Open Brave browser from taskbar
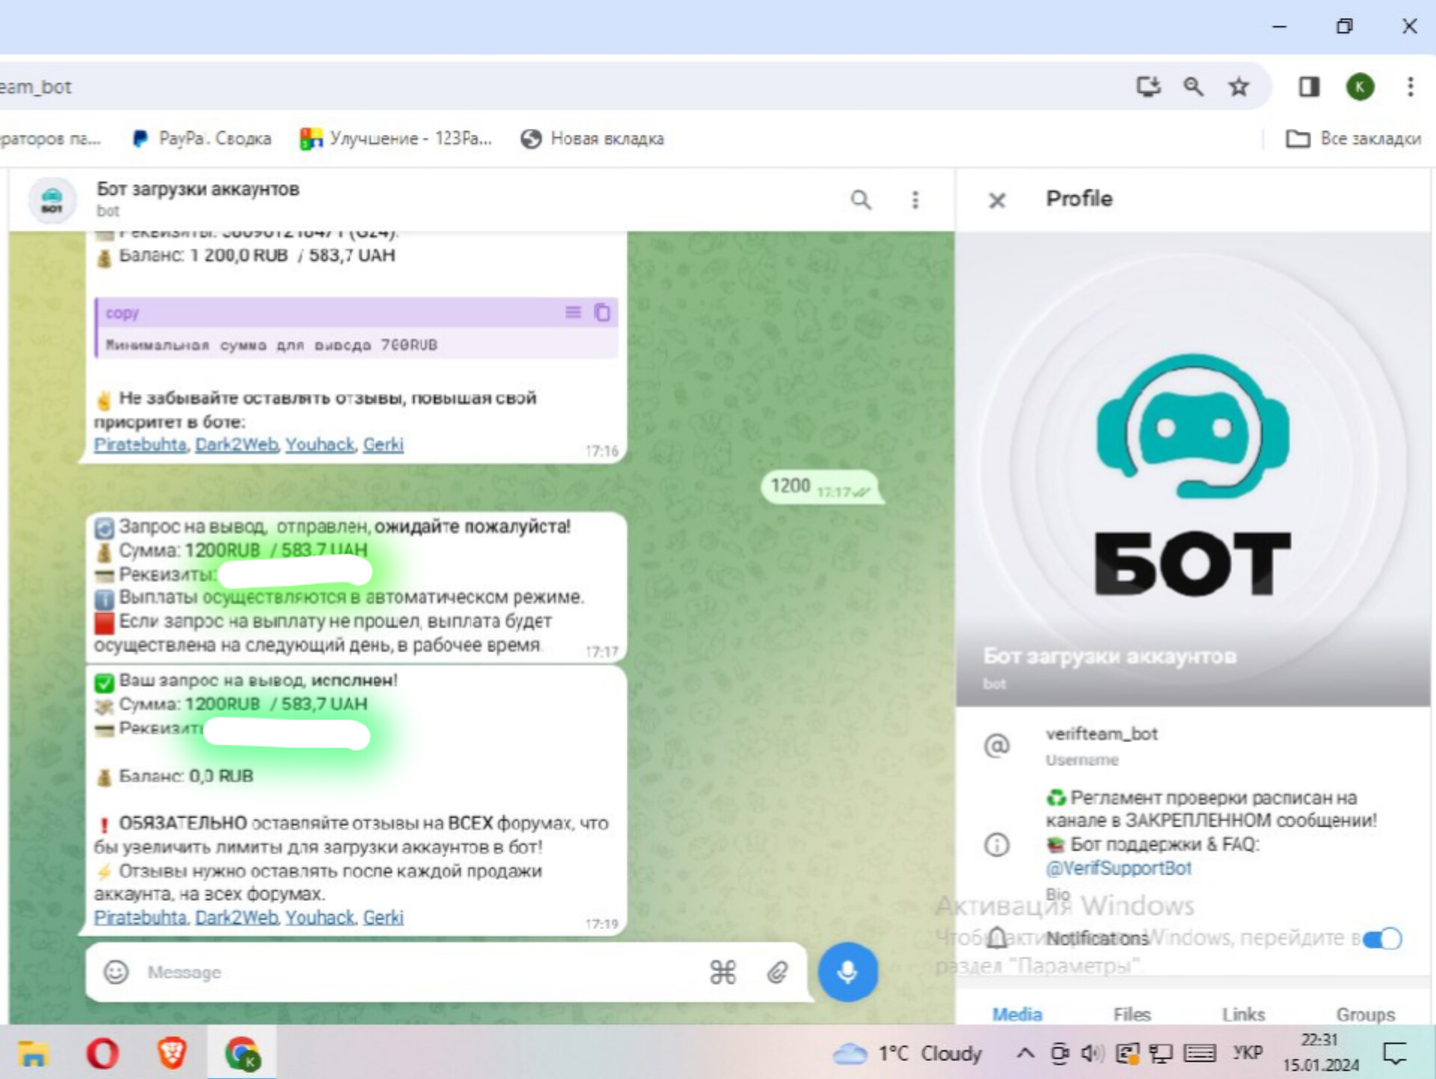Viewport: 1436px width, 1079px height. tap(171, 1054)
